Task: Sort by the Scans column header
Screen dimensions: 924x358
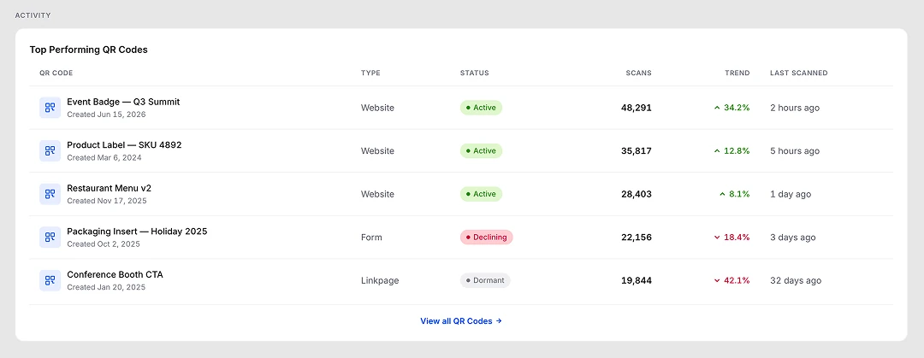Action: pyautogui.click(x=639, y=73)
